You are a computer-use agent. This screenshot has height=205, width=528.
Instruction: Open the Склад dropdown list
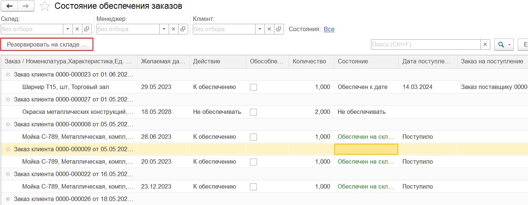[x=68, y=29]
